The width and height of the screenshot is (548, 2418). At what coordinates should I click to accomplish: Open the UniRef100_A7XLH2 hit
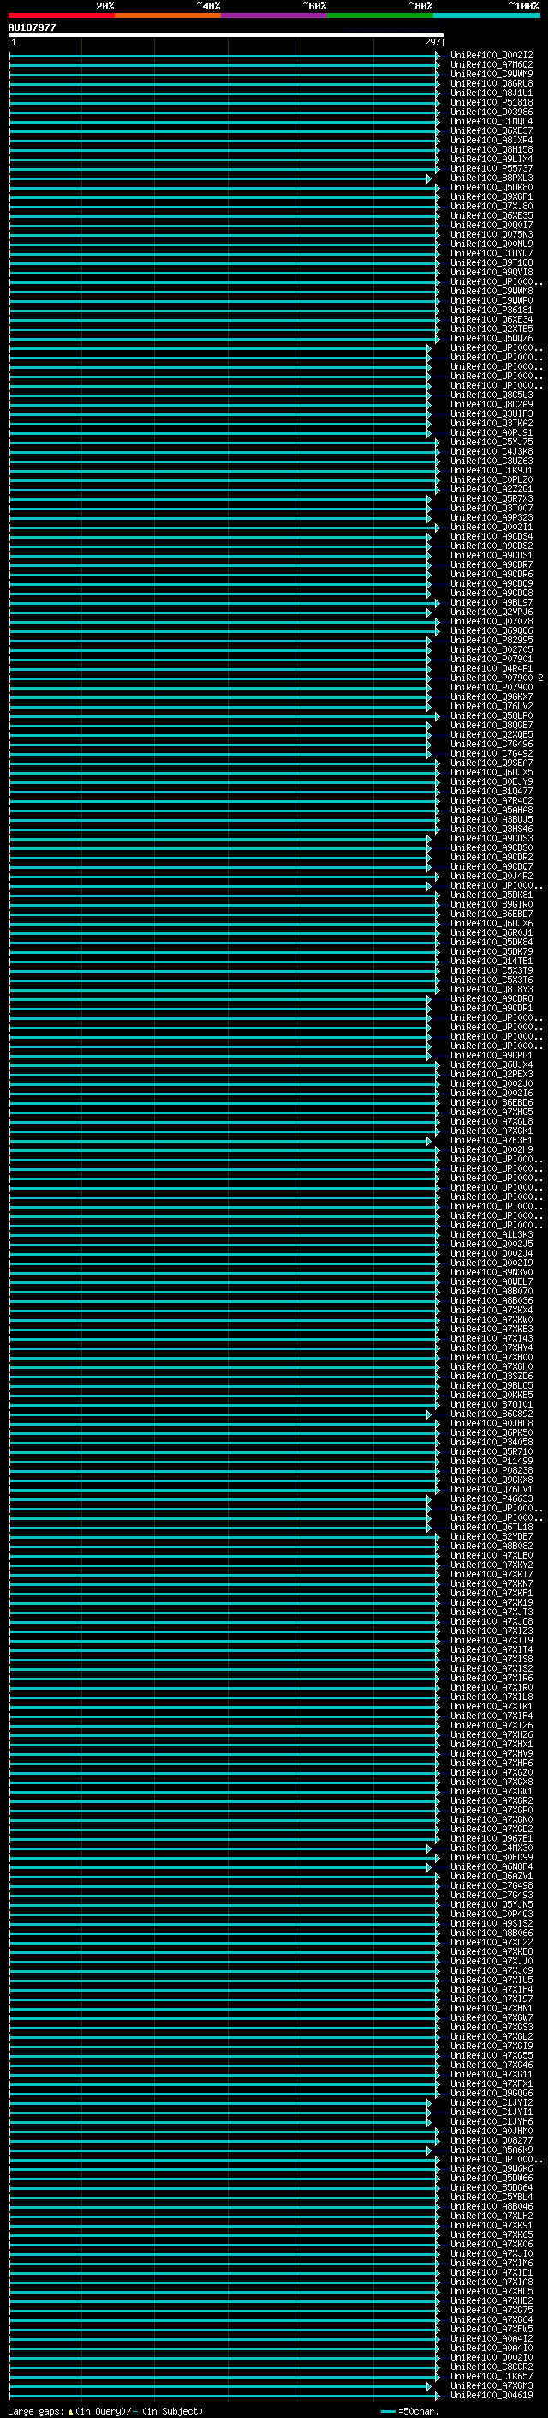pyautogui.click(x=491, y=2216)
